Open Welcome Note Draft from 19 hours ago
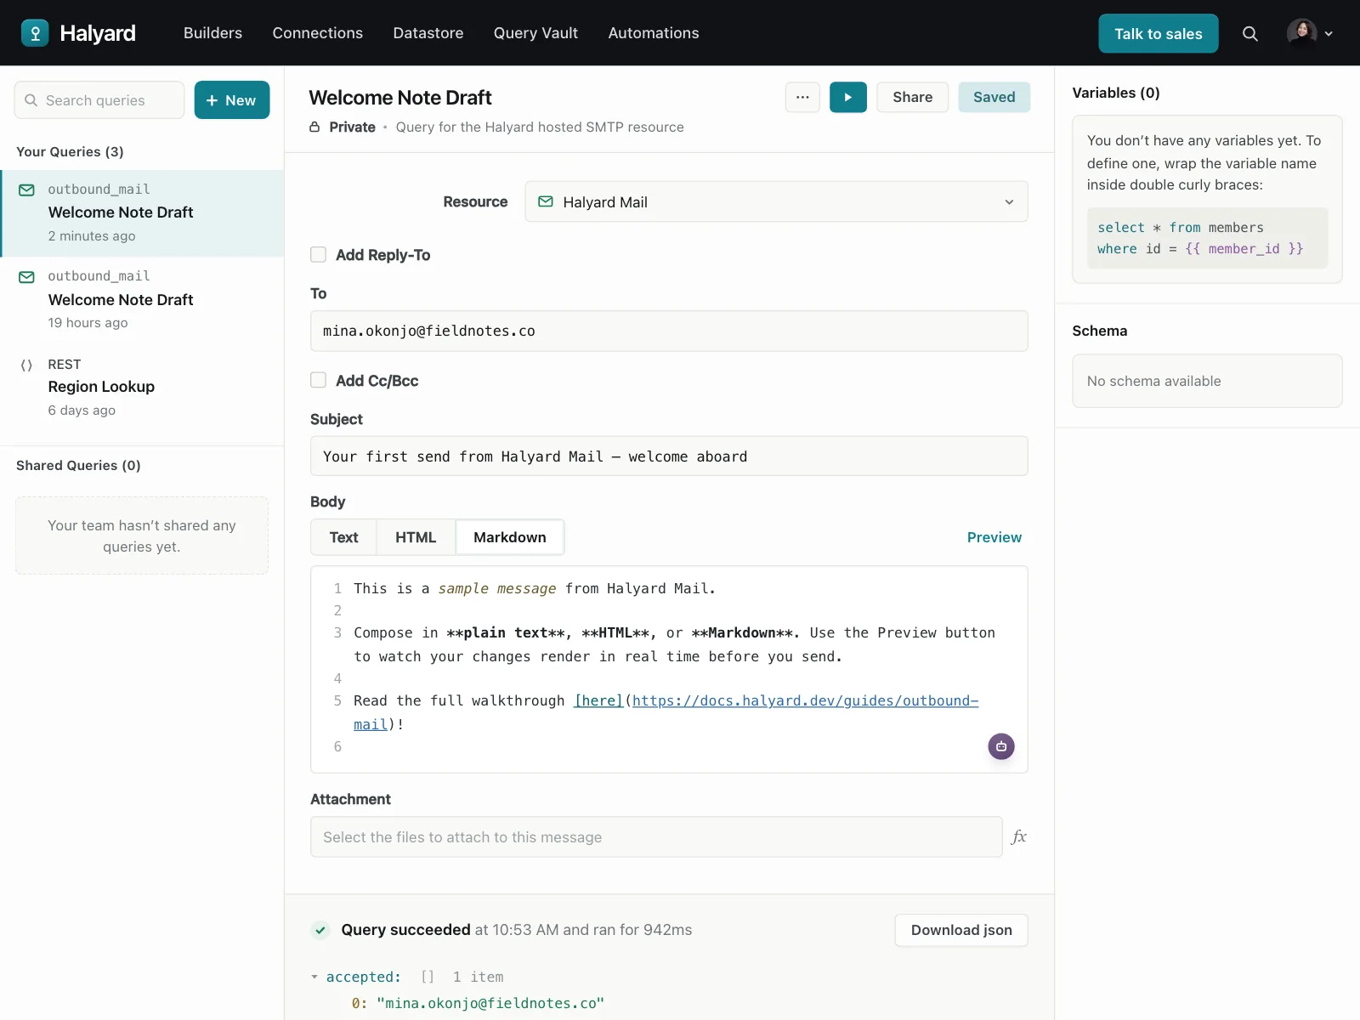1360x1020 pixels. click(142, 300)
